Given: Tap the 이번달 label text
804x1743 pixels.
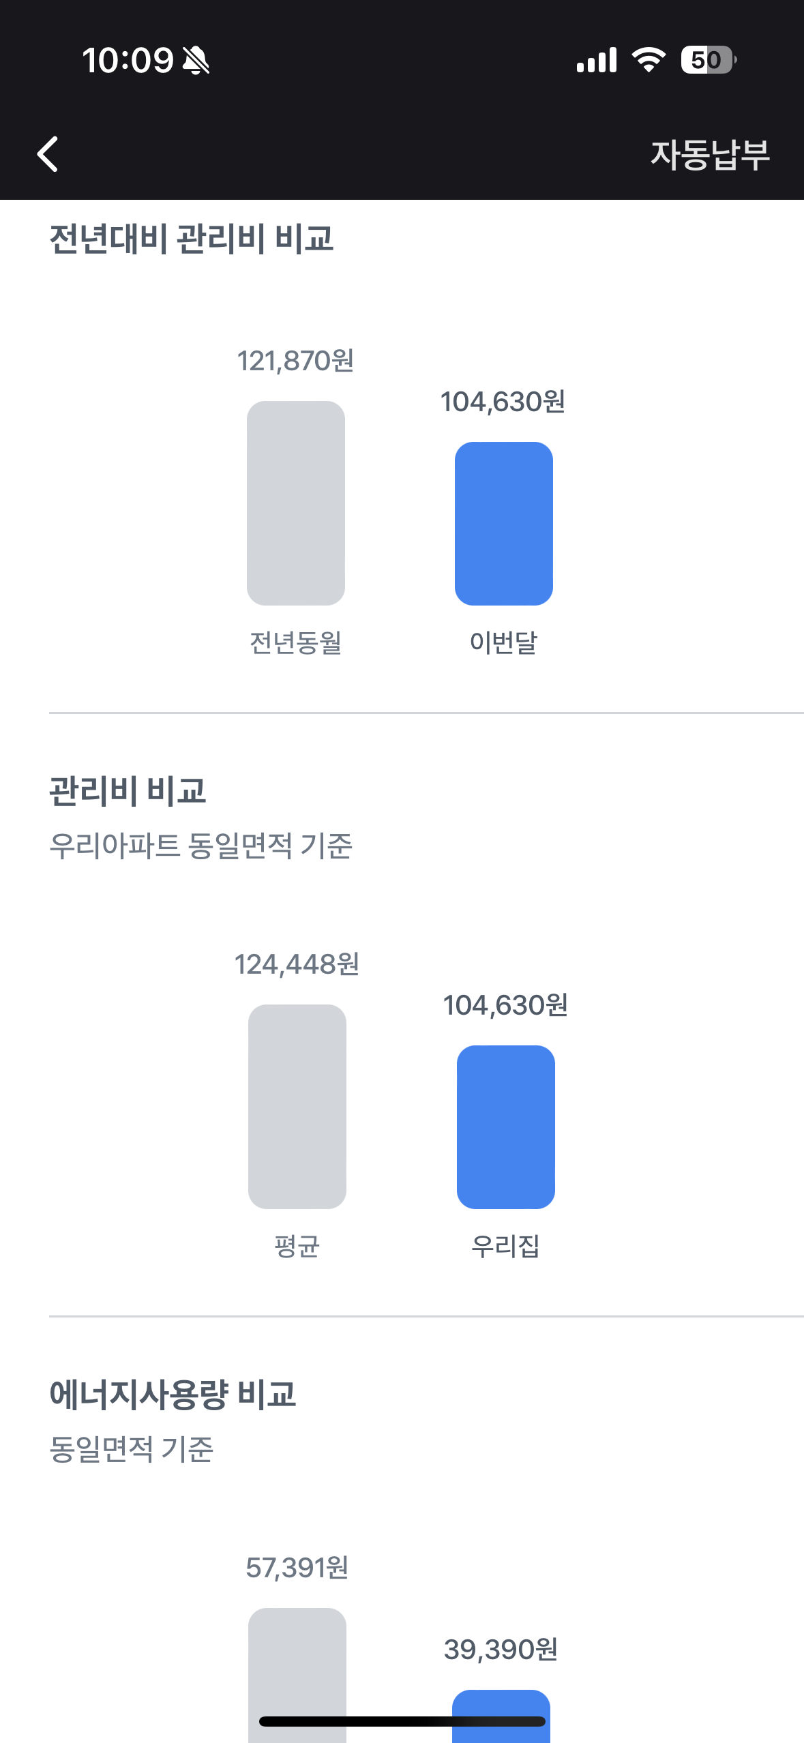Looking at the screenshot, I should pyautogui.click(x=504, y=642).
